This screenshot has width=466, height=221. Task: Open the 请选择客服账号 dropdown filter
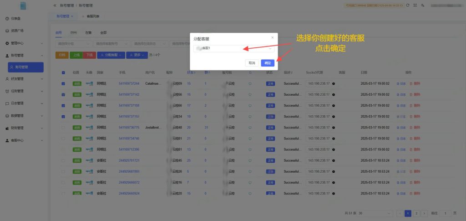coord(112,44)
